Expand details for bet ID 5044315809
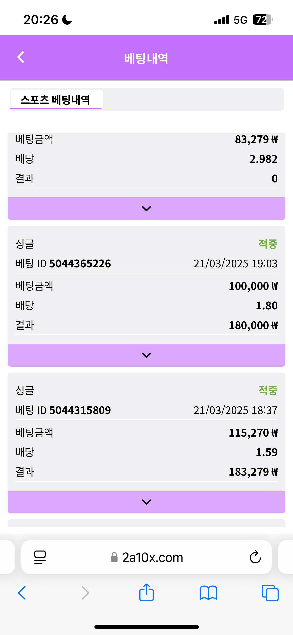Viewport: 293px width, 635px height. coord(146,502)
